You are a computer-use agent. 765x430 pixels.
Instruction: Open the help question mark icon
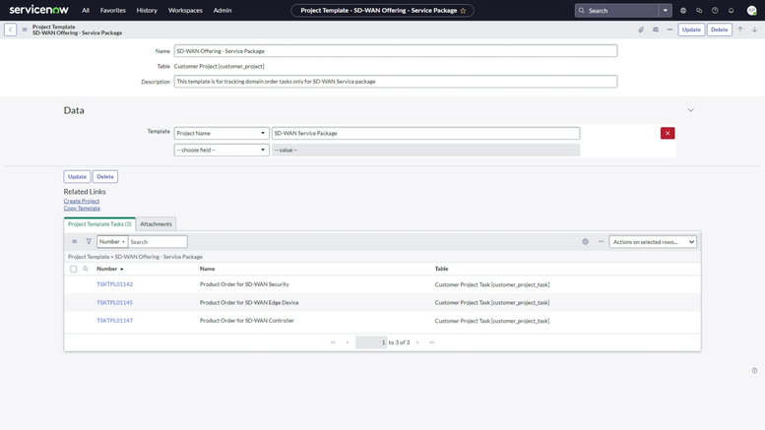715,10
